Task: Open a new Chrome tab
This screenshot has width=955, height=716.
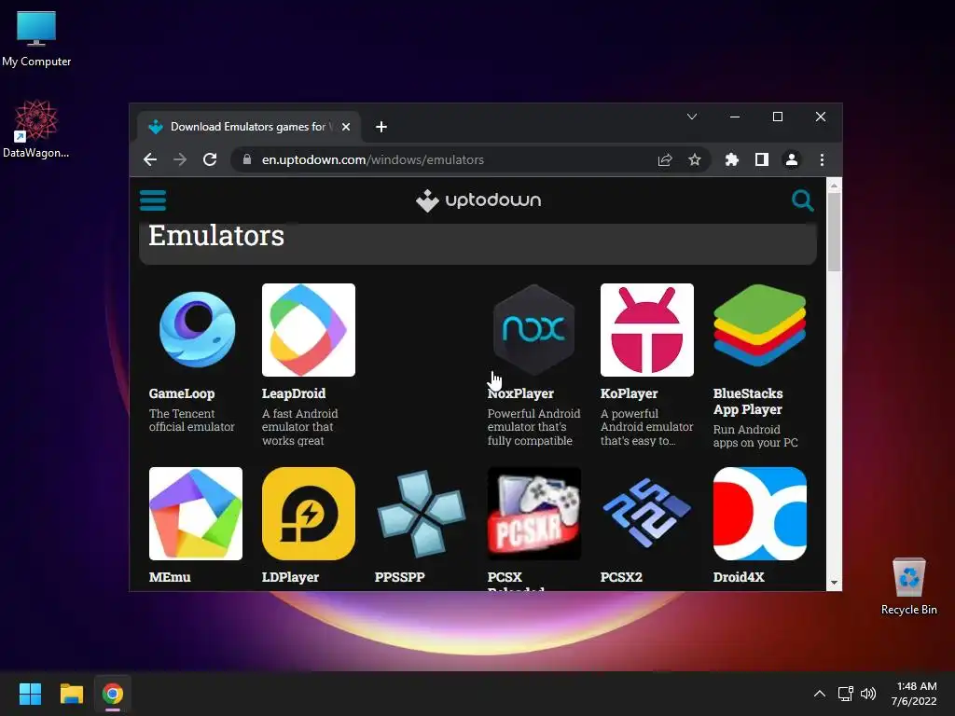Action: tap(381, 127)
